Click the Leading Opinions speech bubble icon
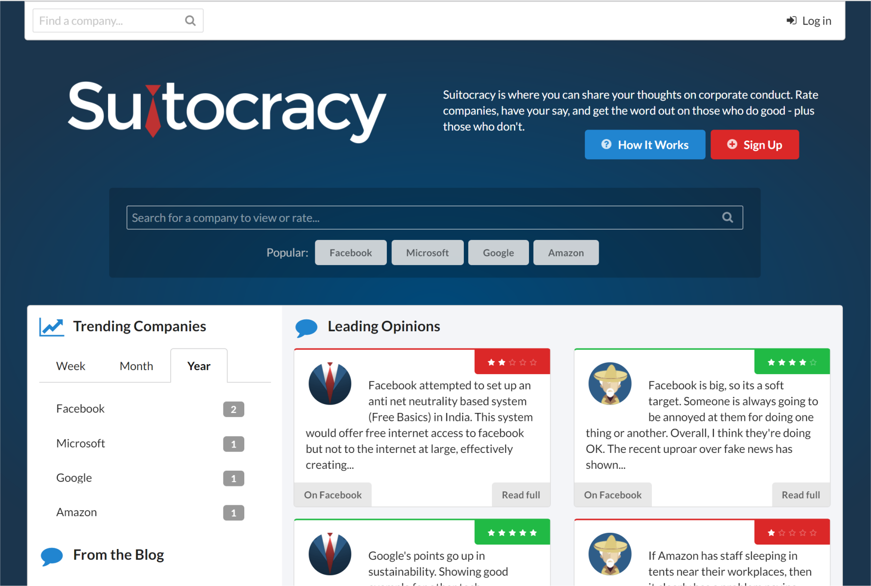The image size is (871, 586). pyautogui.click(x=306, y=327)
